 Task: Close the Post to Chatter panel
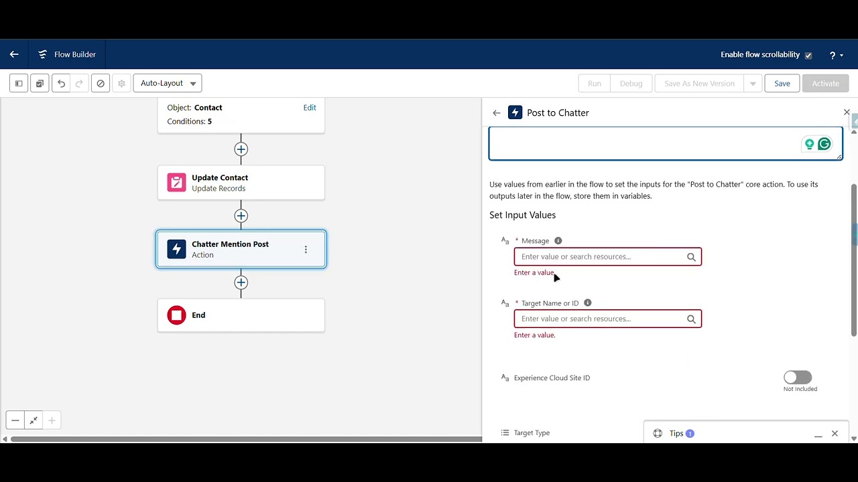click(x=847, y=112)
